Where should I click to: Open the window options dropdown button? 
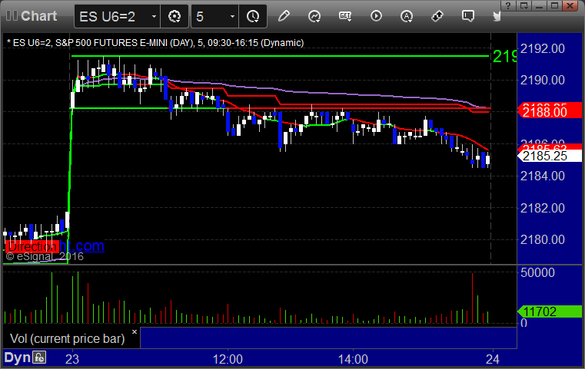(524, 5)
